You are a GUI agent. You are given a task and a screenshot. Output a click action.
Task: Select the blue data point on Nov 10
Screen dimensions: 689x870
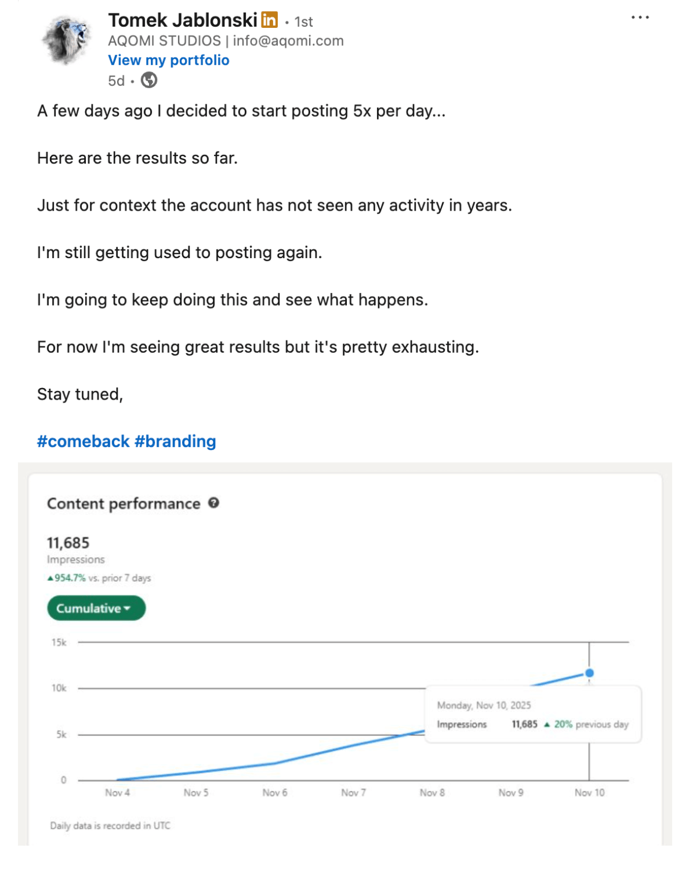(589, 673)
